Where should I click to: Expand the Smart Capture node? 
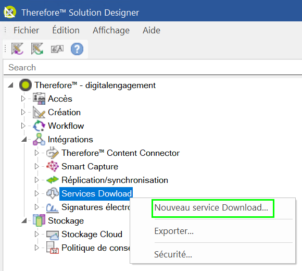[37, 166]
